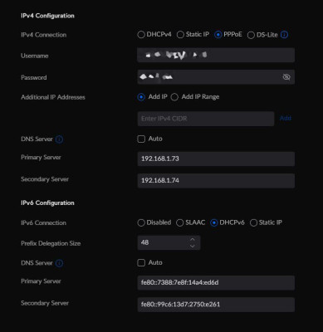The image size is (323, 332).
Task: Click the IPv6 Configuration heading
Action: coord(47,203)
